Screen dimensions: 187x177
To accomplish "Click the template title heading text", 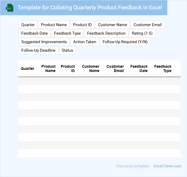I will point(90,7).
